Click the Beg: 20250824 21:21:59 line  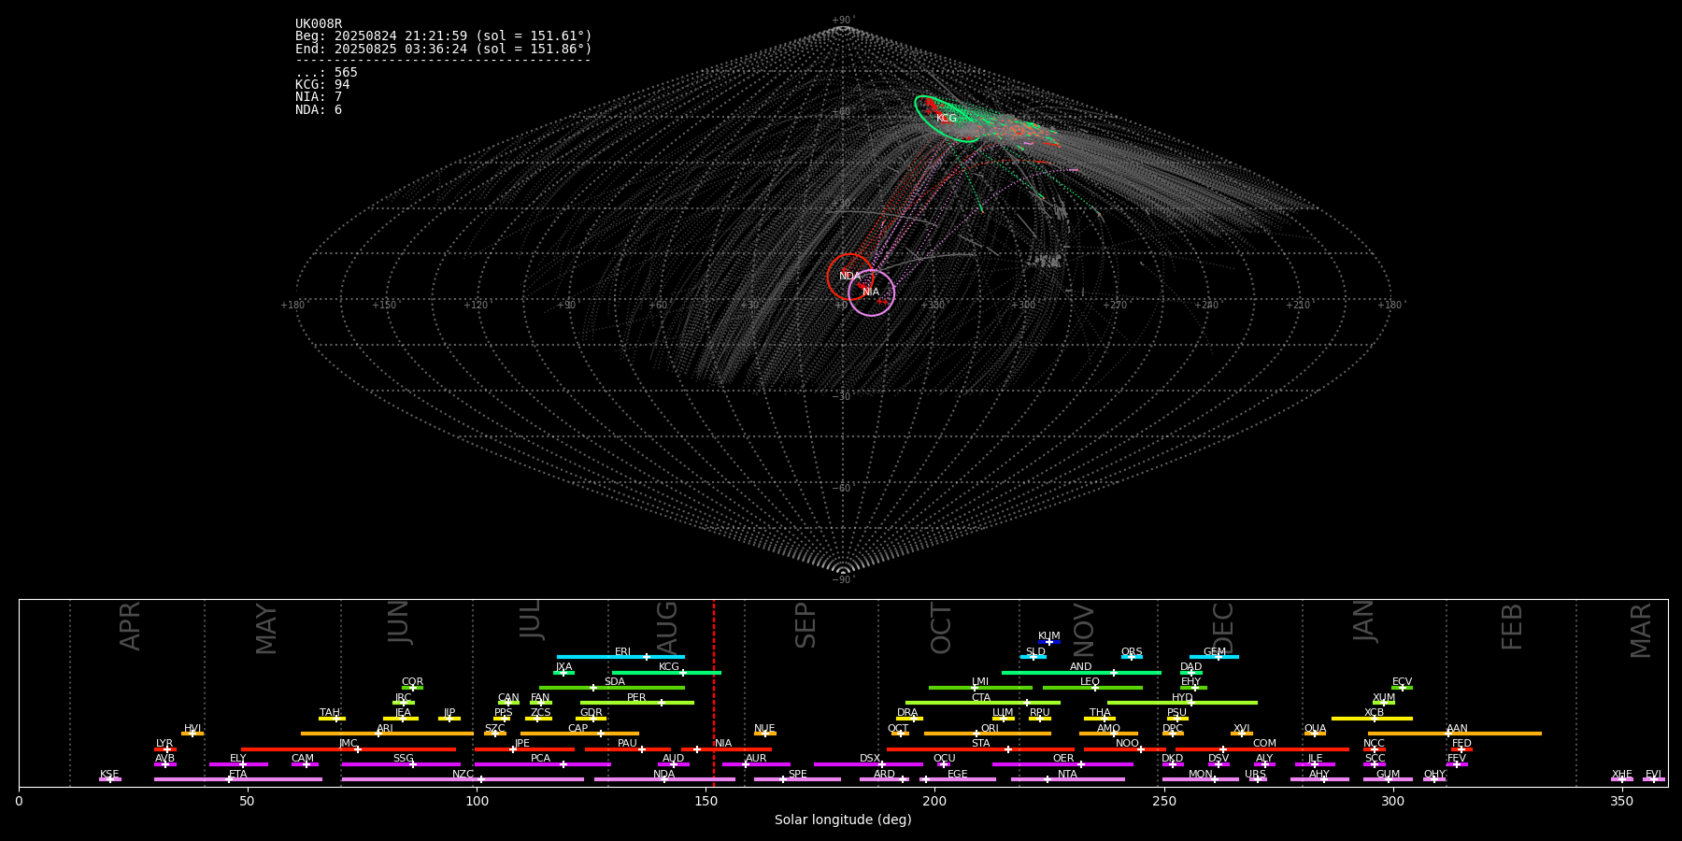pos(444,36)
